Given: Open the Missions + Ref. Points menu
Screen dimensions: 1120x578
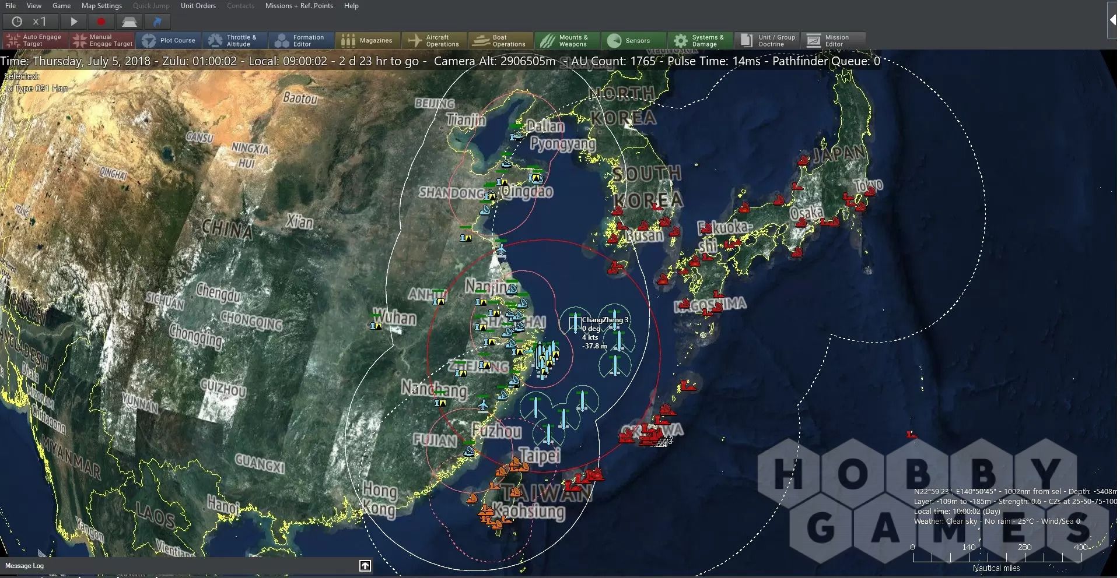Looking at the screenshot, I should pyautogui.click(x=299, y=6).
